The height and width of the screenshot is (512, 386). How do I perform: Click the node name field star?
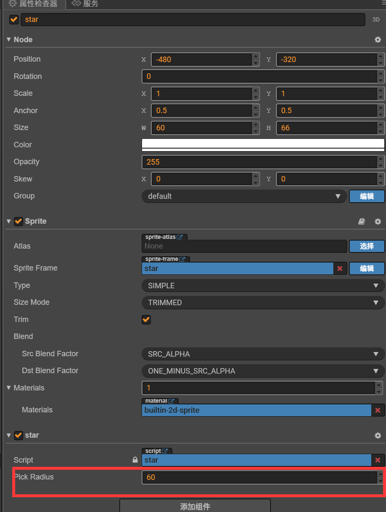[x=193, y=19]
